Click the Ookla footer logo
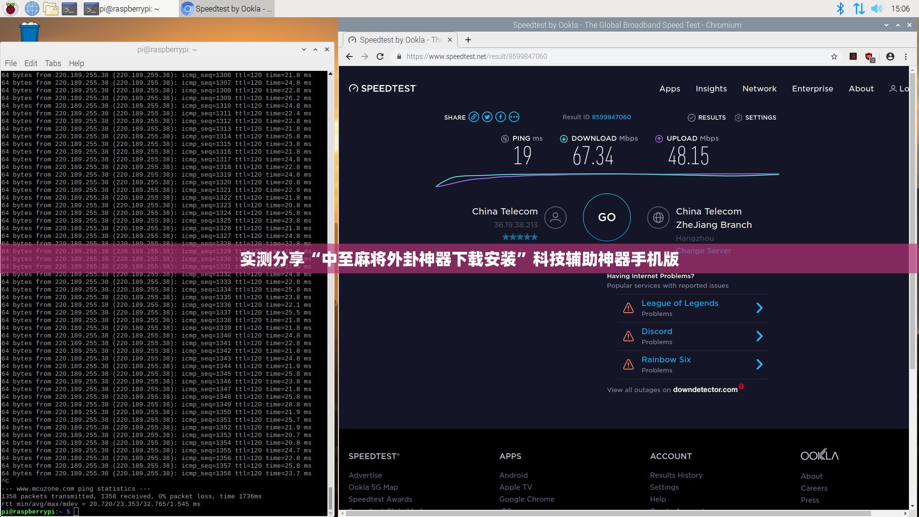This screenshot has width=919, height=517. point(820,455)
